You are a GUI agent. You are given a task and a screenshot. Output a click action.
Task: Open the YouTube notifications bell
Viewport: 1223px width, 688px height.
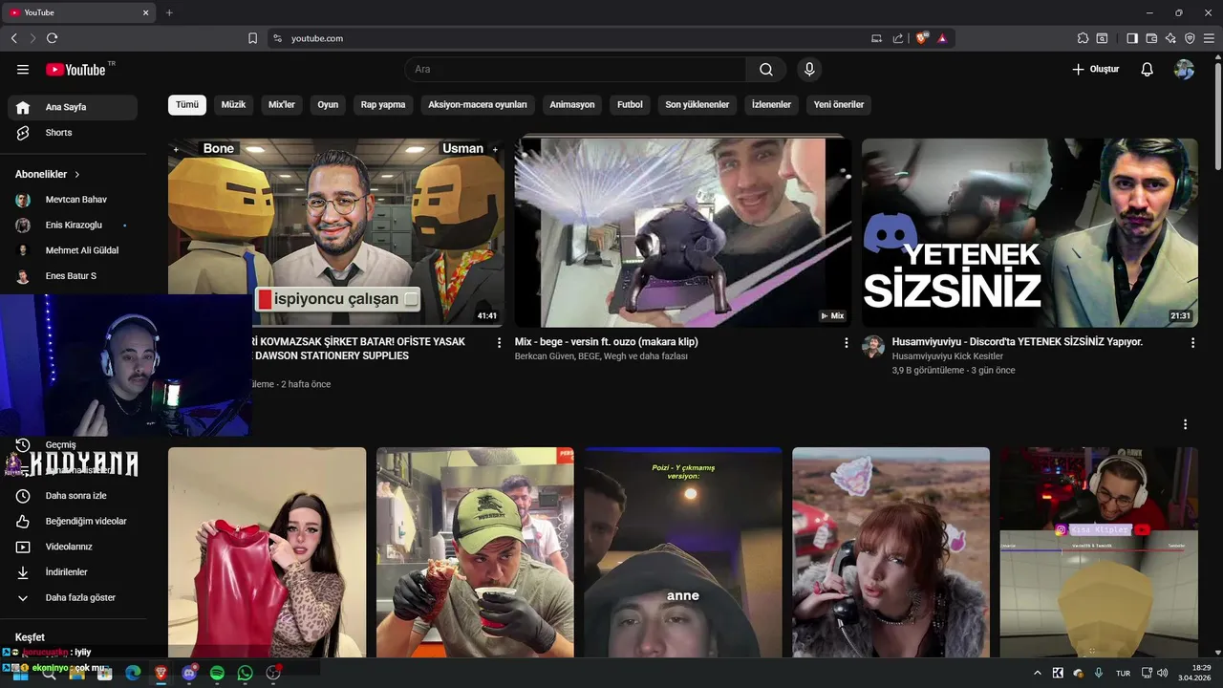tap(1148, 70)
